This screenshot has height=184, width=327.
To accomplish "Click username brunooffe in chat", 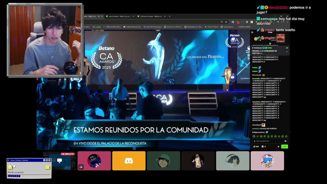I will 256,78.
